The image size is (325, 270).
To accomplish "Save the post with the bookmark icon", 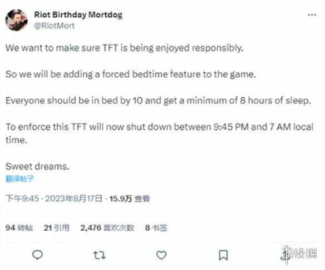I will coord(223,256).
